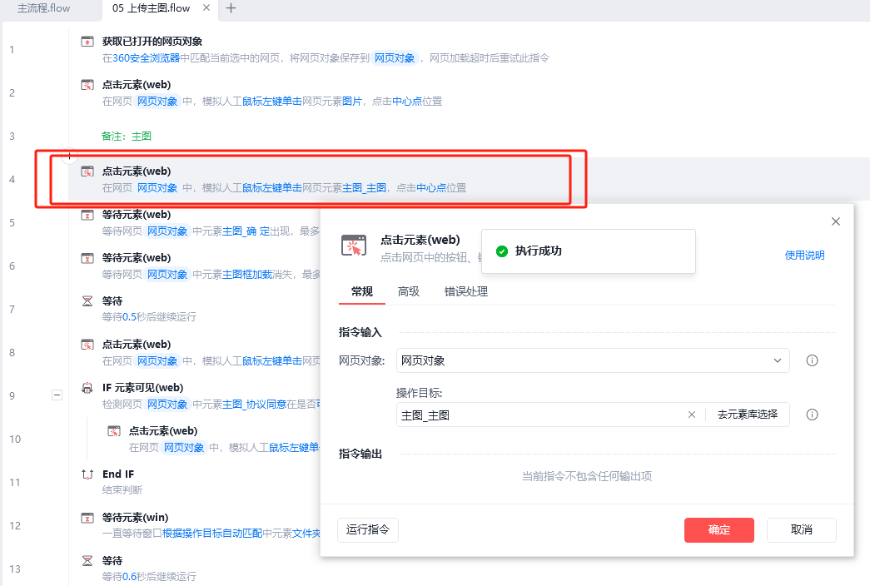Screen dimensions: 870x586
Task: Click the wait-element icon of step 6
Action: pos(87,257)
